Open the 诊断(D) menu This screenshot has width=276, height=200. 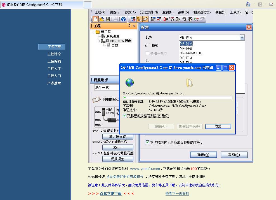click(x=183, y=12)
